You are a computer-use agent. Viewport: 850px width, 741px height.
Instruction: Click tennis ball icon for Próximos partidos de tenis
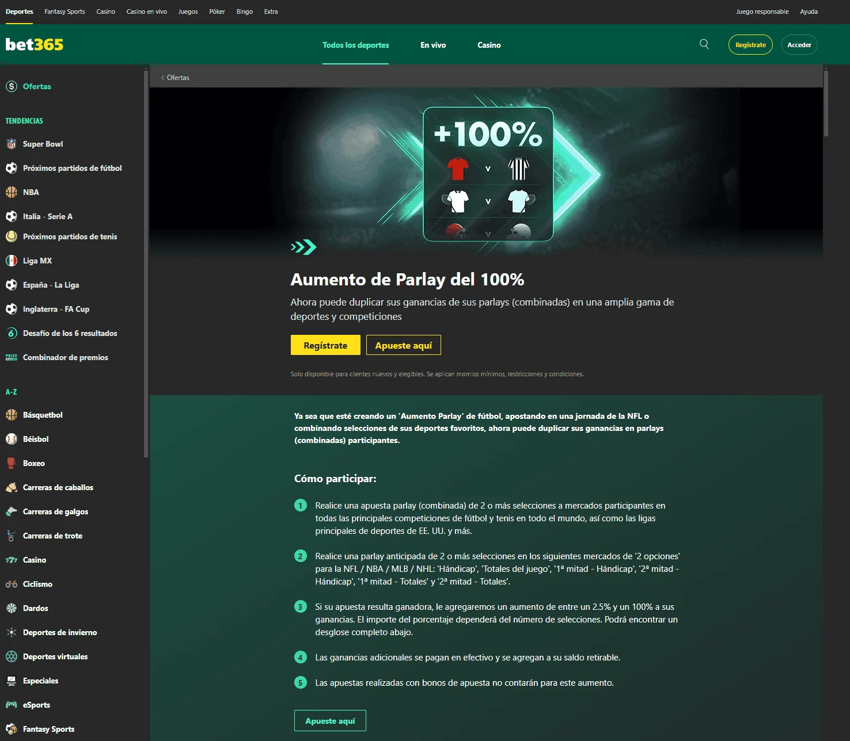tap(12, 236)
